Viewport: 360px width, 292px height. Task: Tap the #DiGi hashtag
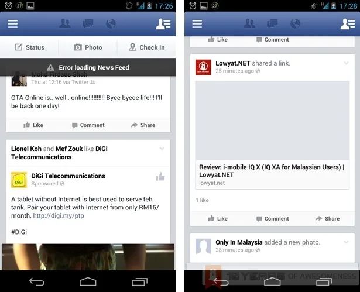tap(19, 232)
